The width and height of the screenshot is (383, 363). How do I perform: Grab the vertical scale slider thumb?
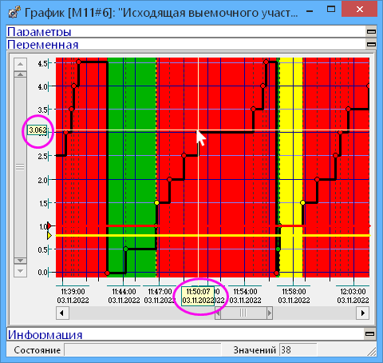point(20,167)
